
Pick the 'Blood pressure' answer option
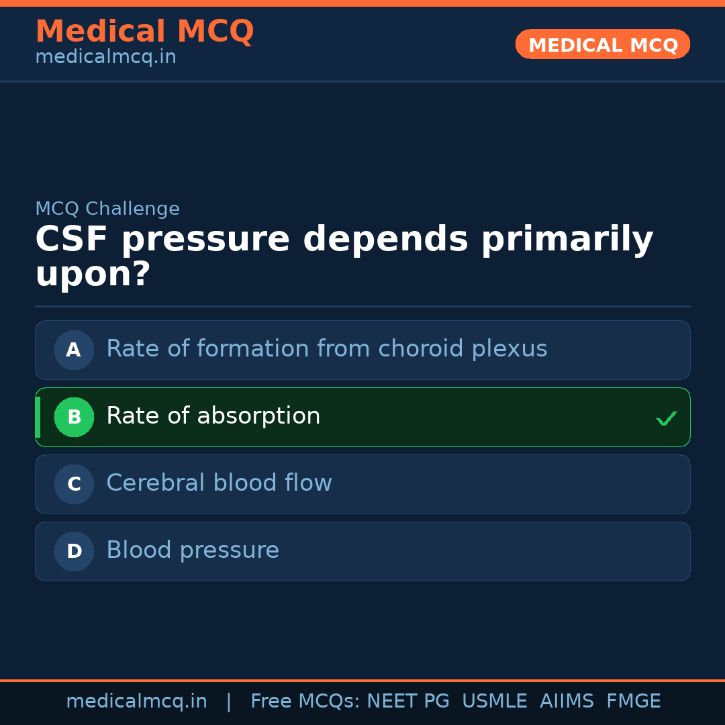193,550
